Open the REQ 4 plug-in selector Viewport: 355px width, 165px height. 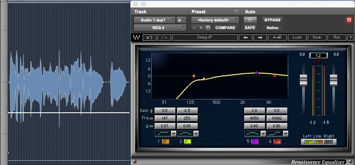tap(160, 28)
